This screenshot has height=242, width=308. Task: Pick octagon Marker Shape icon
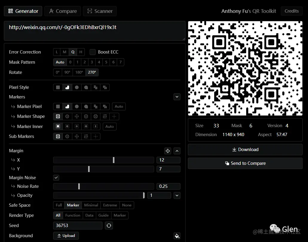coord(96,116)
